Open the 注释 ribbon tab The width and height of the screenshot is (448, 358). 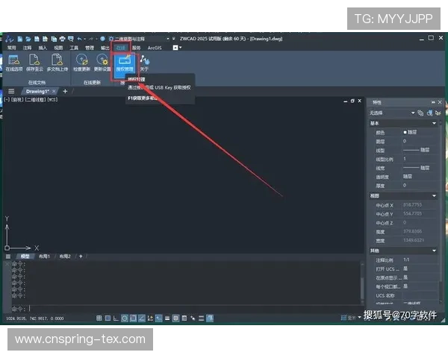pyautogui.click(x=27, y=48)
